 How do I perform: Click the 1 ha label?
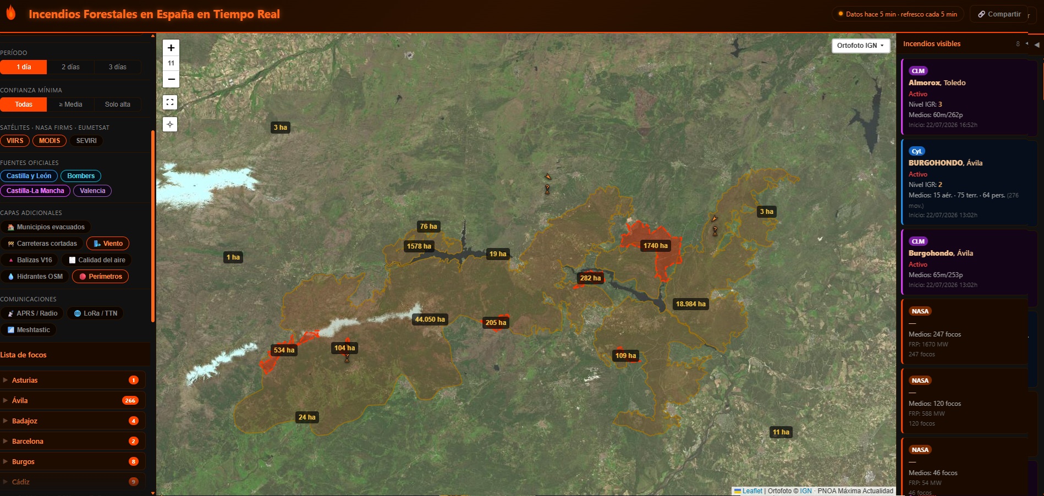[233, 257]
